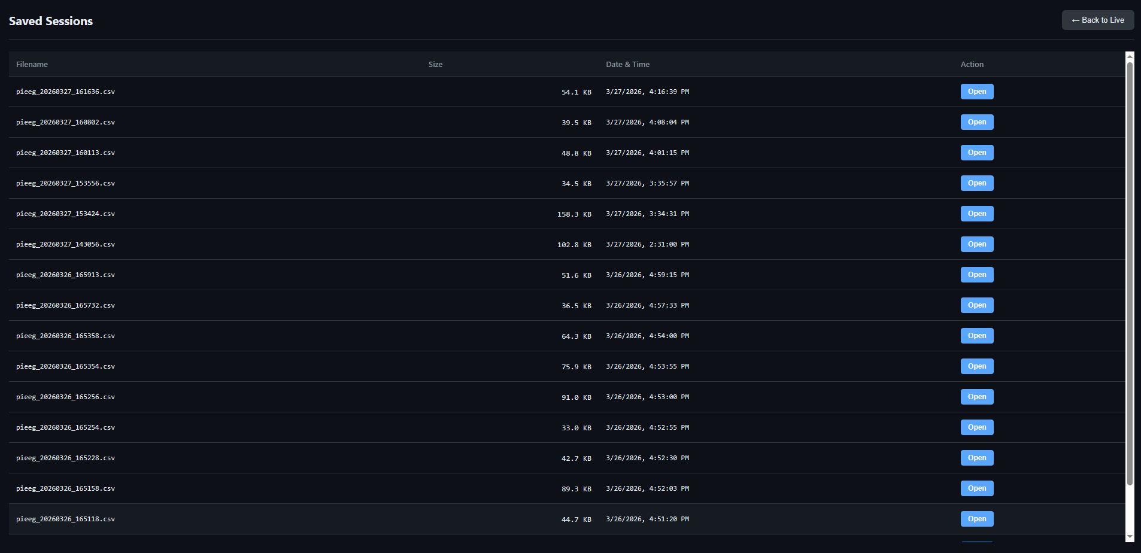Open session pieeg_20260327_161636.csv
This screenshot has width=1141, height=553.
(976, 92)
